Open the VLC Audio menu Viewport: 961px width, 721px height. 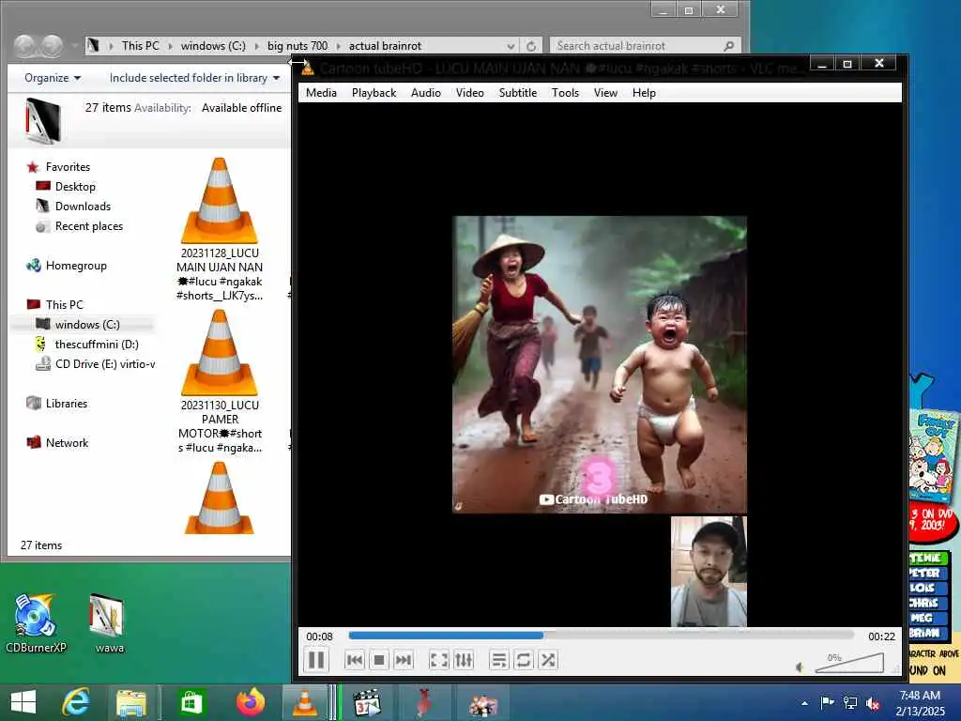426,93
